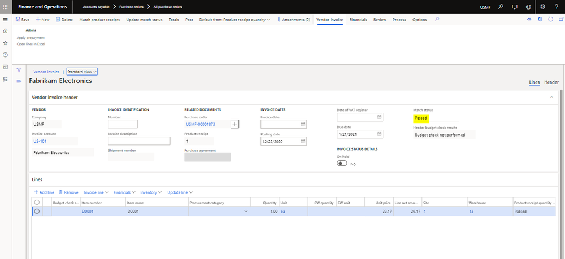Click the plus button next to purchase order
Image resolution: width=565 pixels, height=259 pixels.
[234, 124]
